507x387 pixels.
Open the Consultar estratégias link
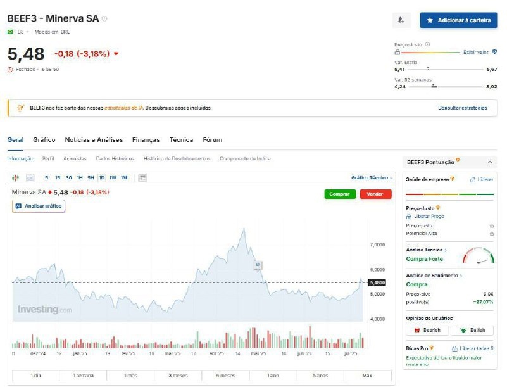click(x=463, y=108)
